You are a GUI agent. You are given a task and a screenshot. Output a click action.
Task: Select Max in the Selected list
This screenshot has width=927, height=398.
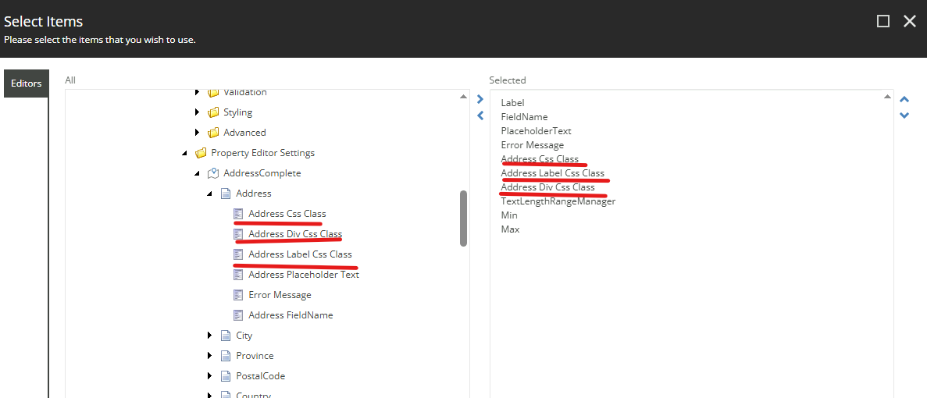(510, 229)
